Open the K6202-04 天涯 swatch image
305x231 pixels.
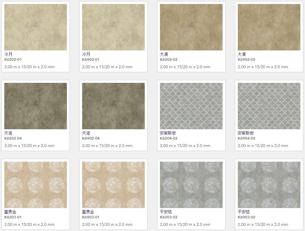[x=36, y=106]
